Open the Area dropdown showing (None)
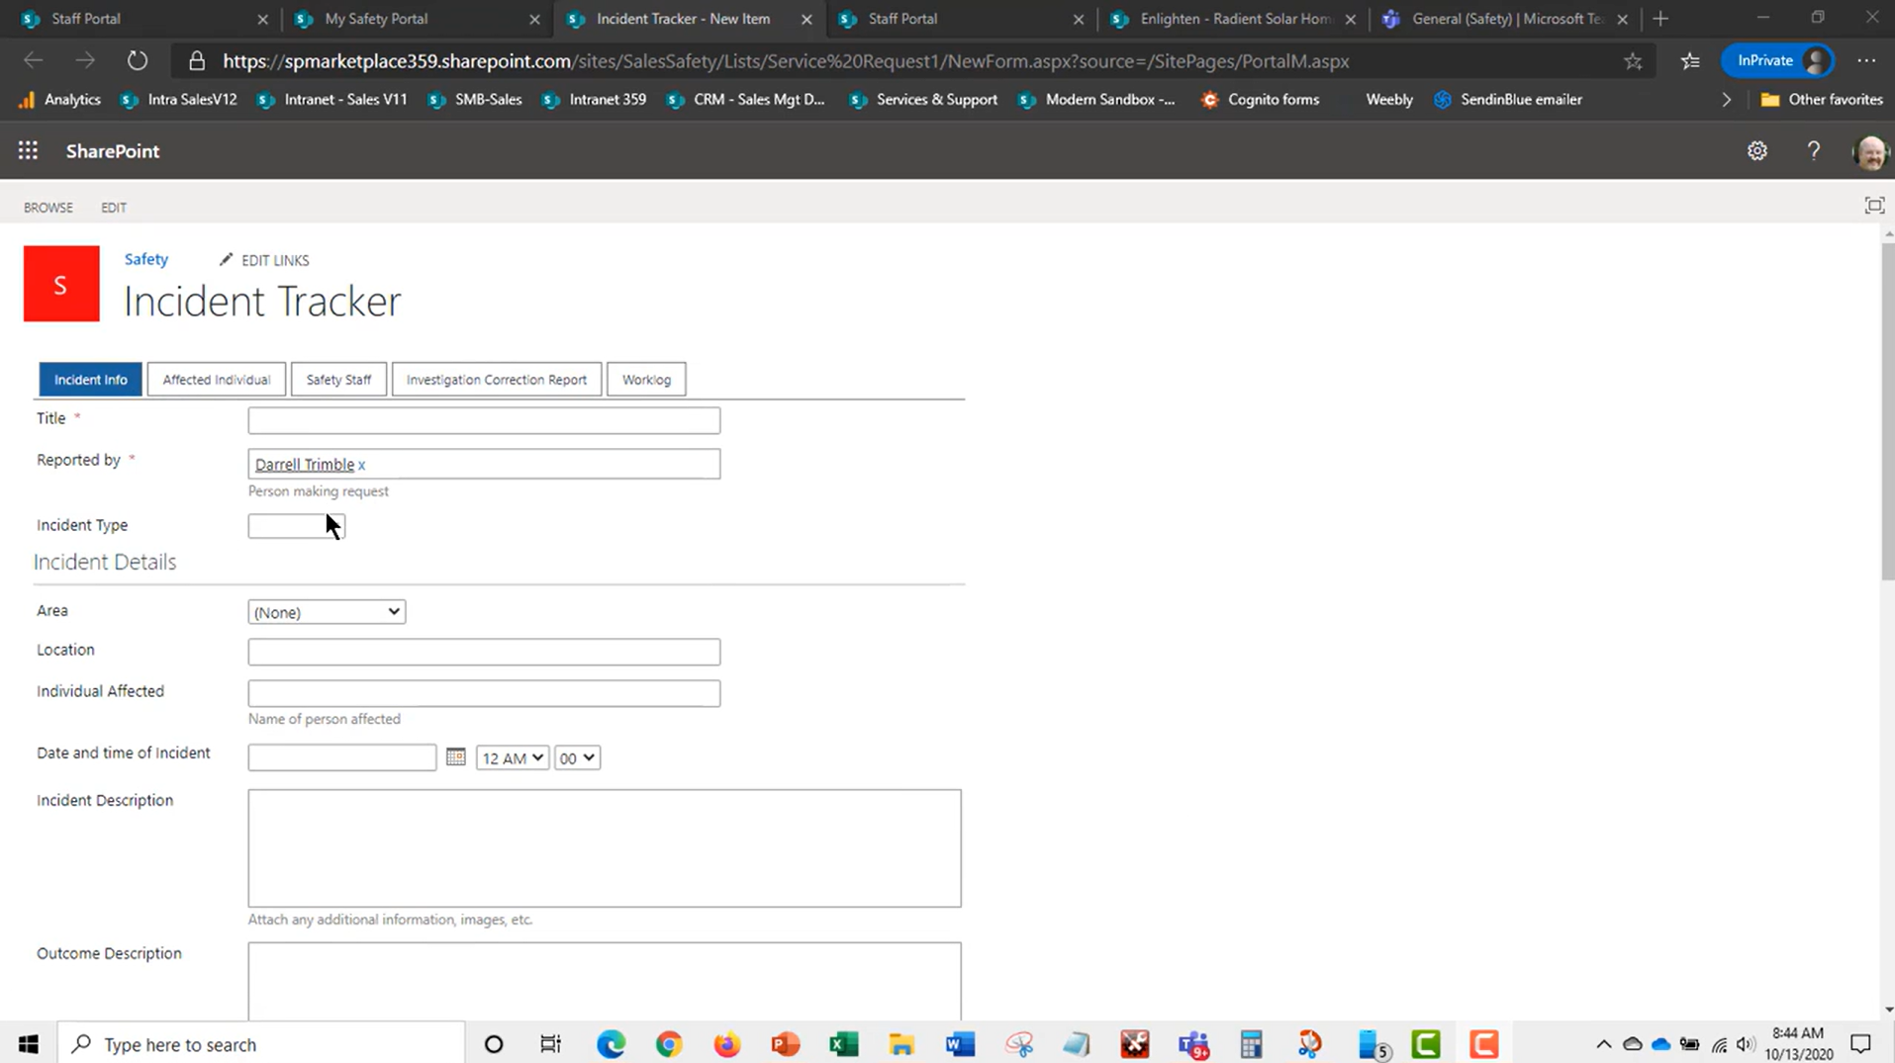This screenshot has width=1895, height=1063. tap(326, 611)
